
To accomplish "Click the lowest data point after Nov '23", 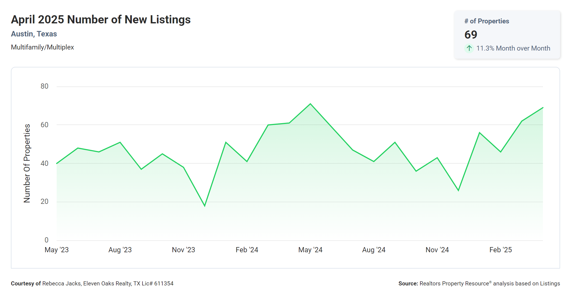I will [205, 206].
